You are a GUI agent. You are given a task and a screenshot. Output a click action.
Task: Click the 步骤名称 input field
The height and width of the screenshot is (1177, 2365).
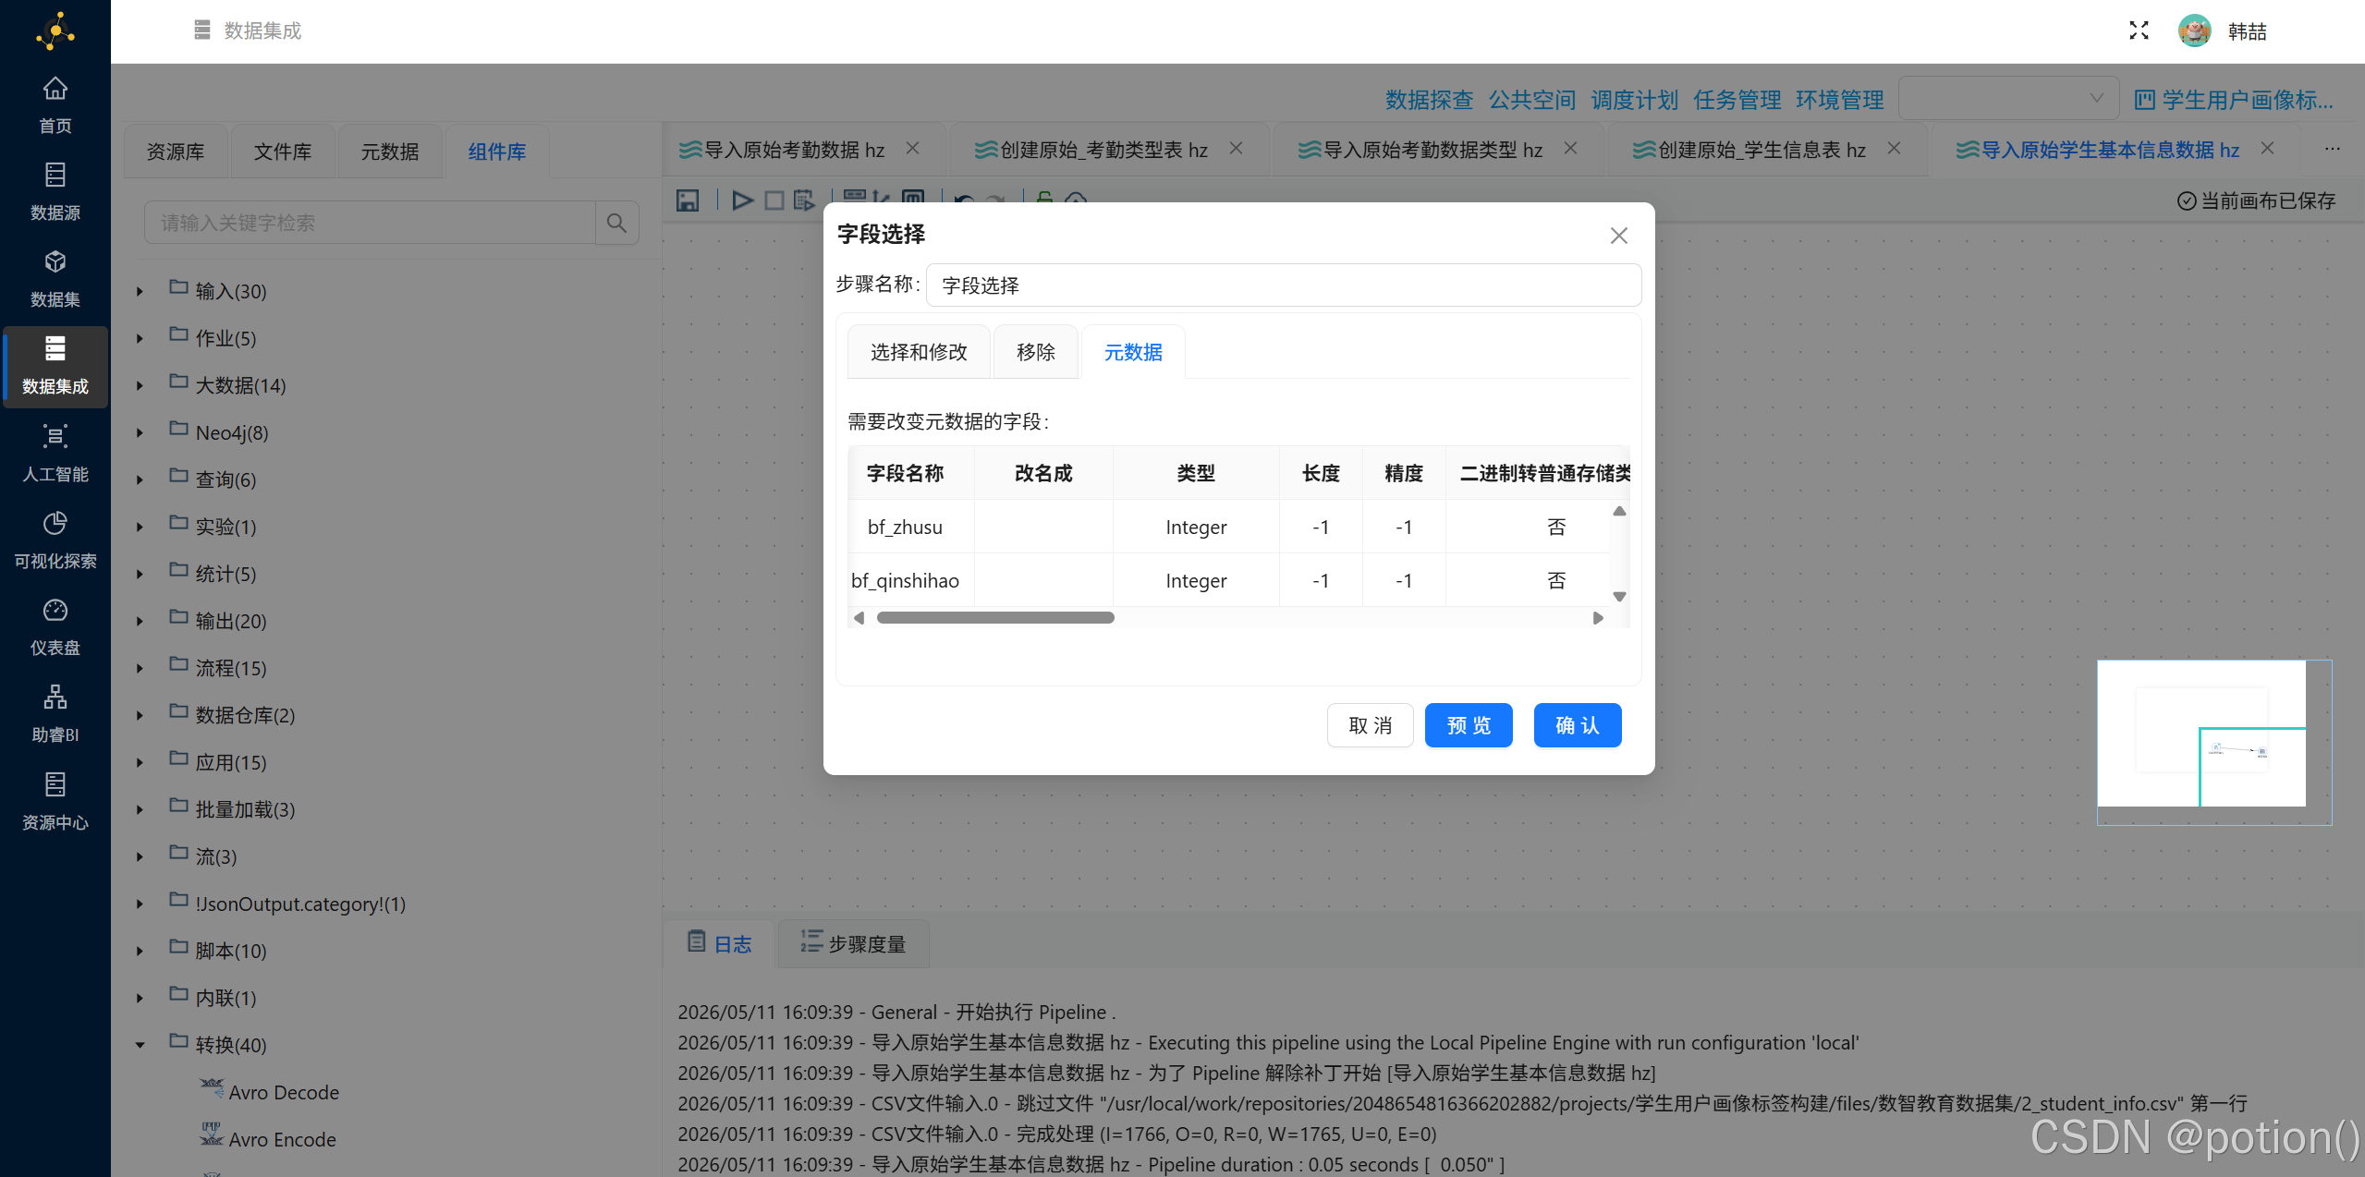pyautogui.click(x=1284, y=285)
